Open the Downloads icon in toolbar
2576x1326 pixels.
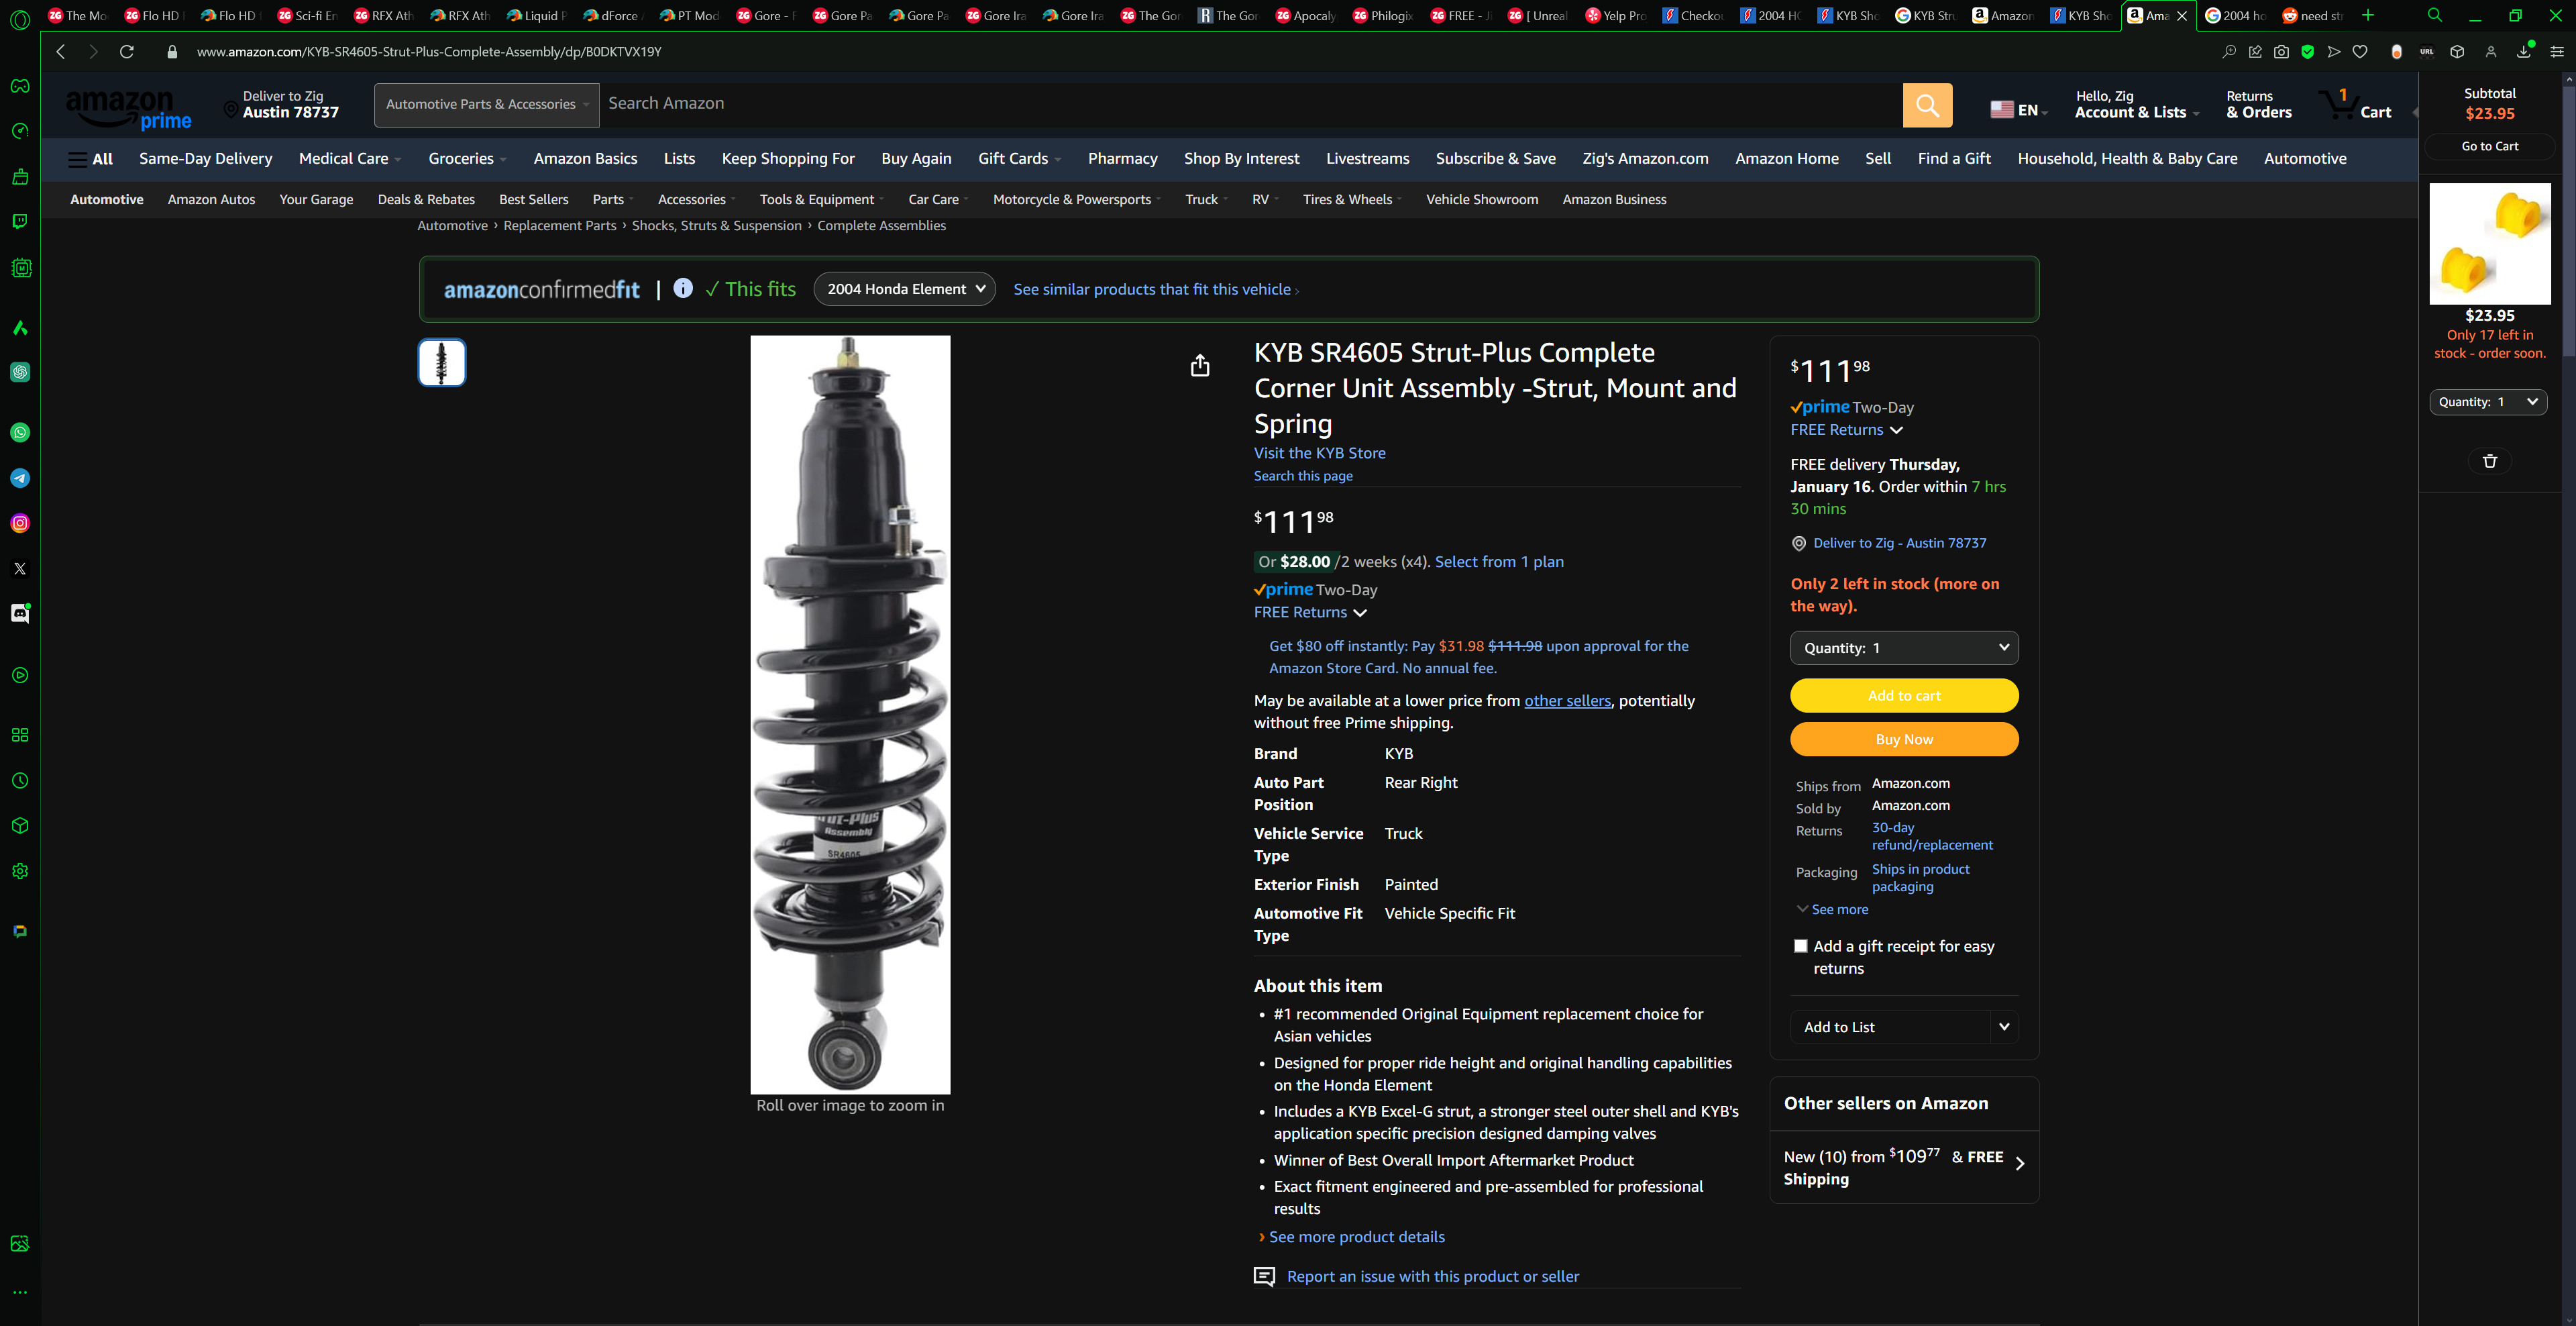tap(2523, 52)
